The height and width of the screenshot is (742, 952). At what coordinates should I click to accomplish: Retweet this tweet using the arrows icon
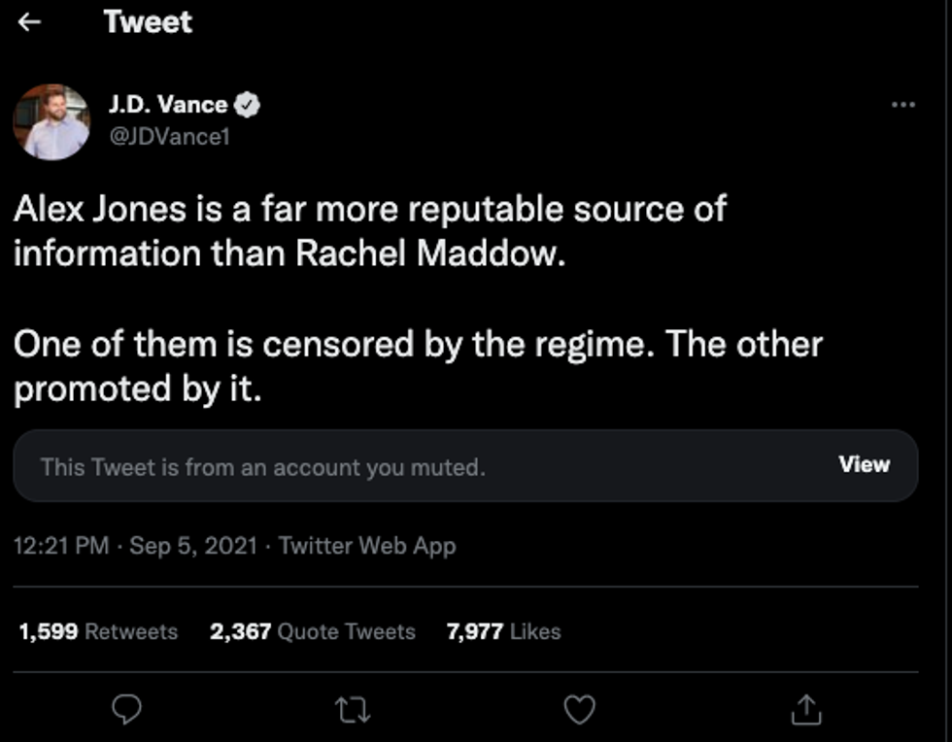click(x=353, y=711)
